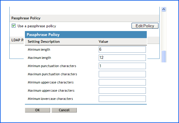Click the Value column header
Screen dimensions: 179x123
coord(103,42)
